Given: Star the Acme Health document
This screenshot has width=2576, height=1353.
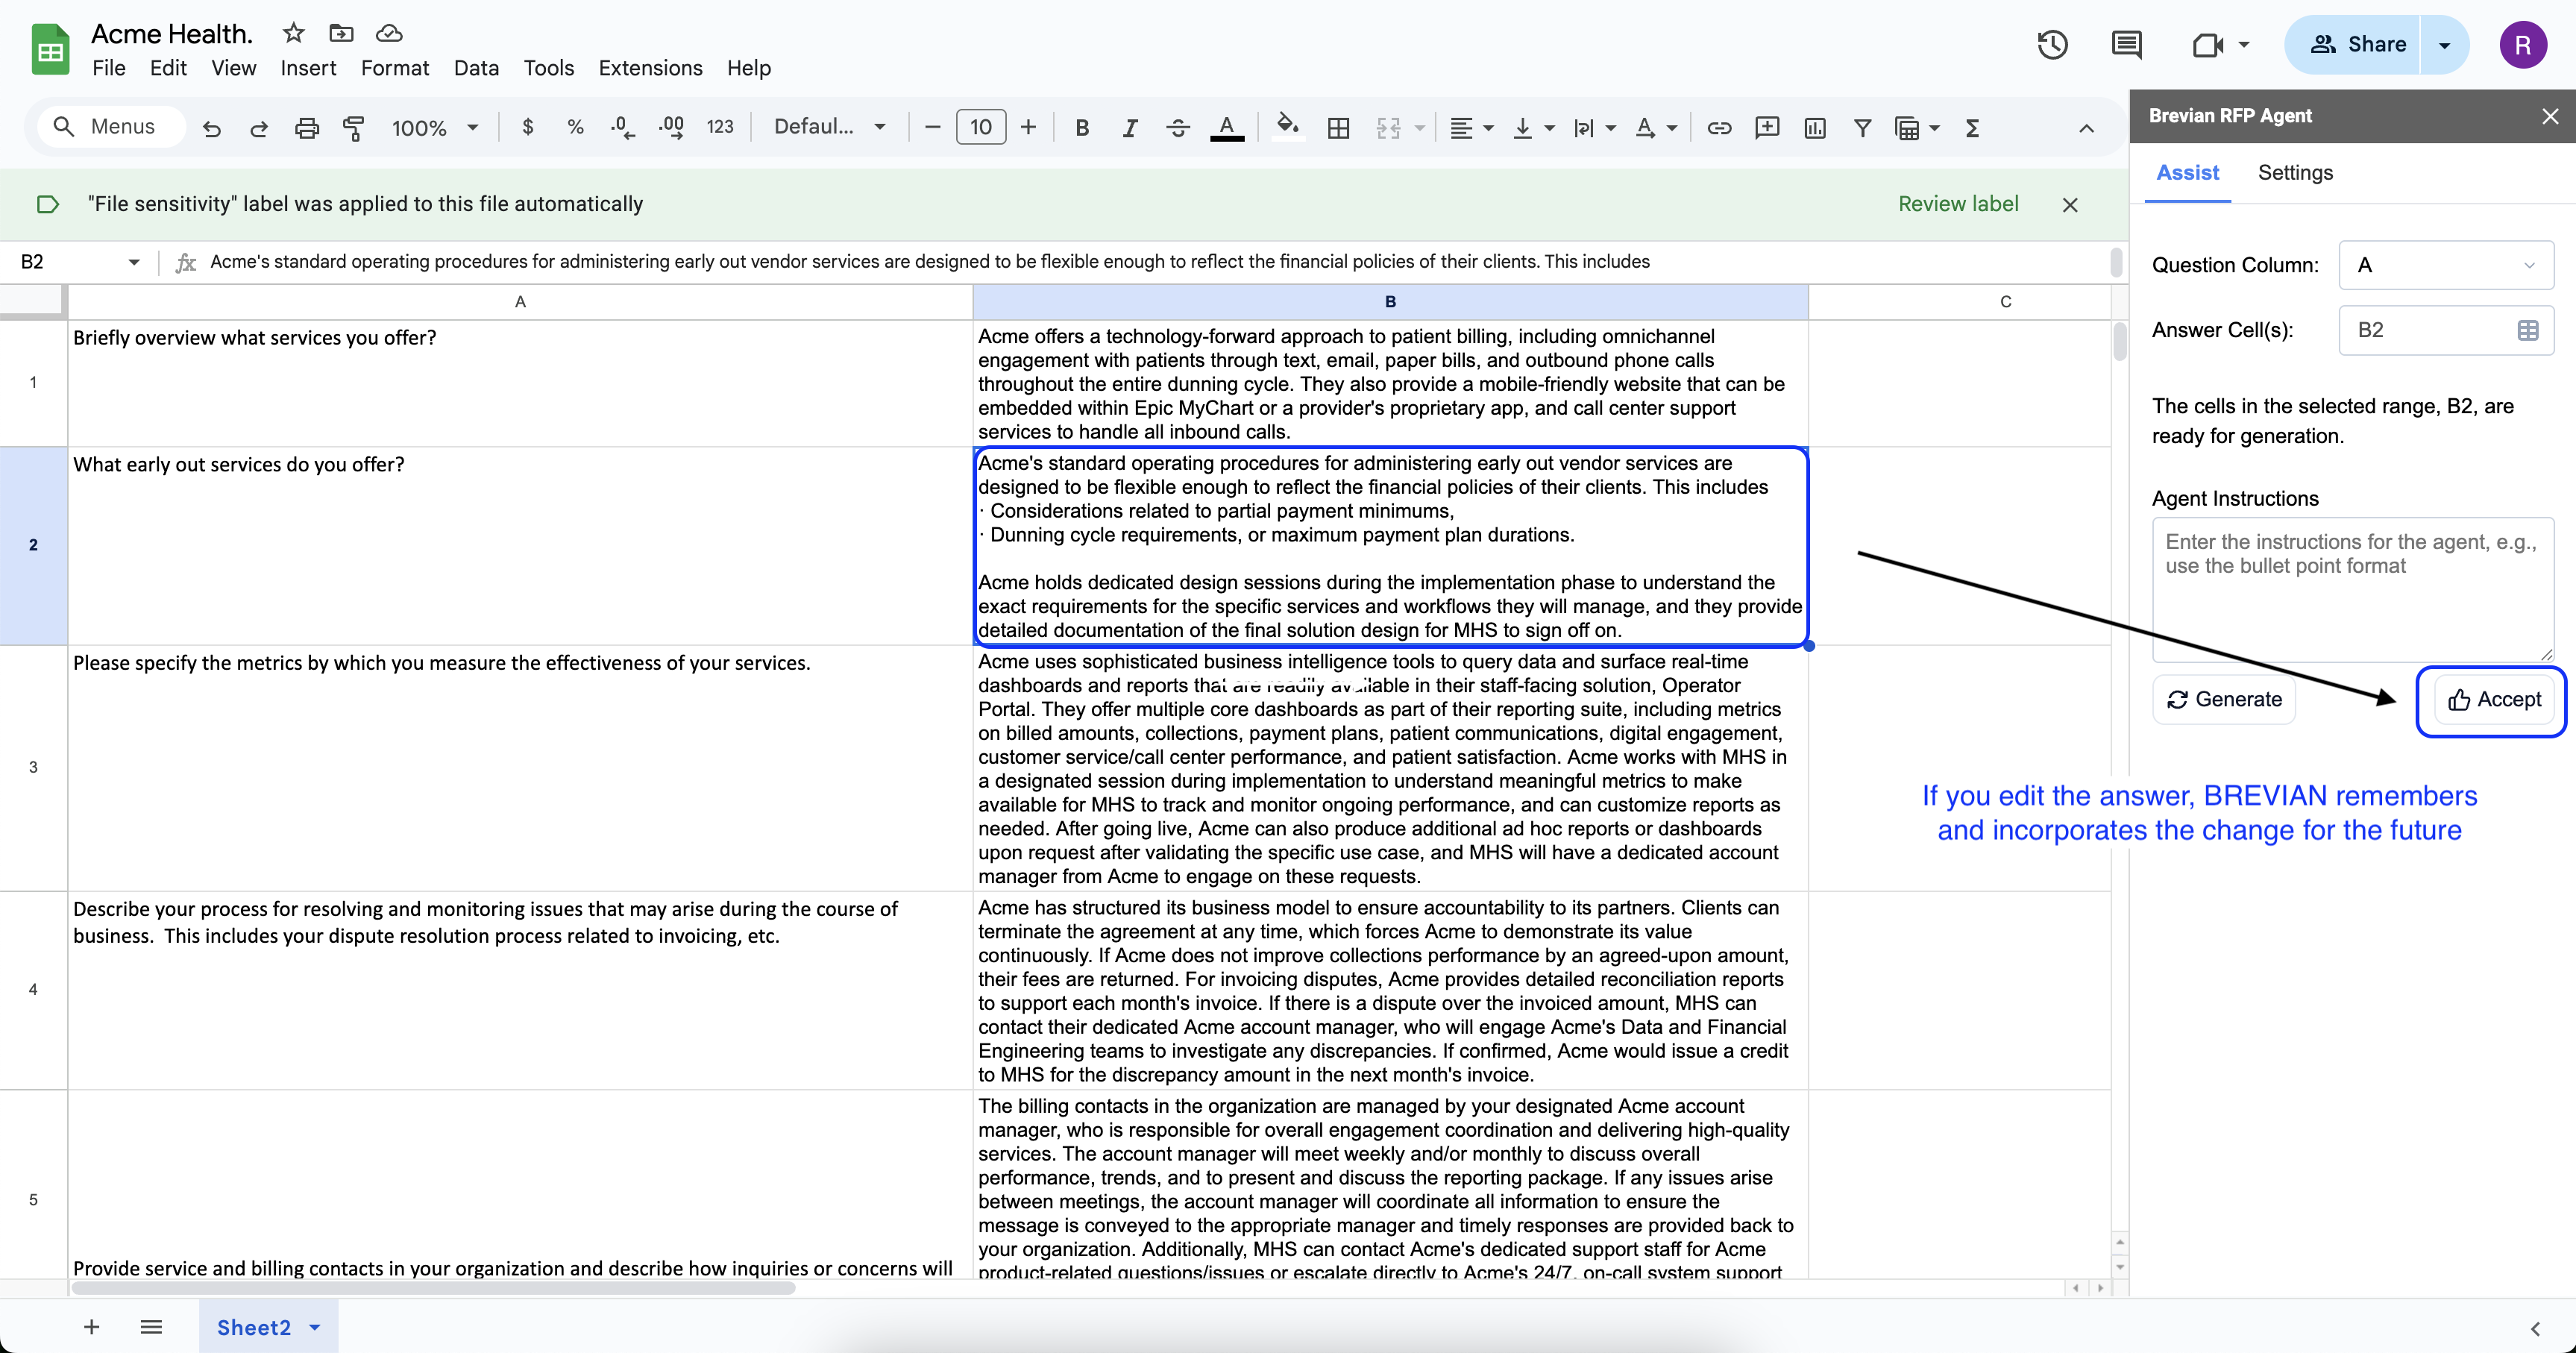Looking at the screenshot, I should (x=293, y=33).
